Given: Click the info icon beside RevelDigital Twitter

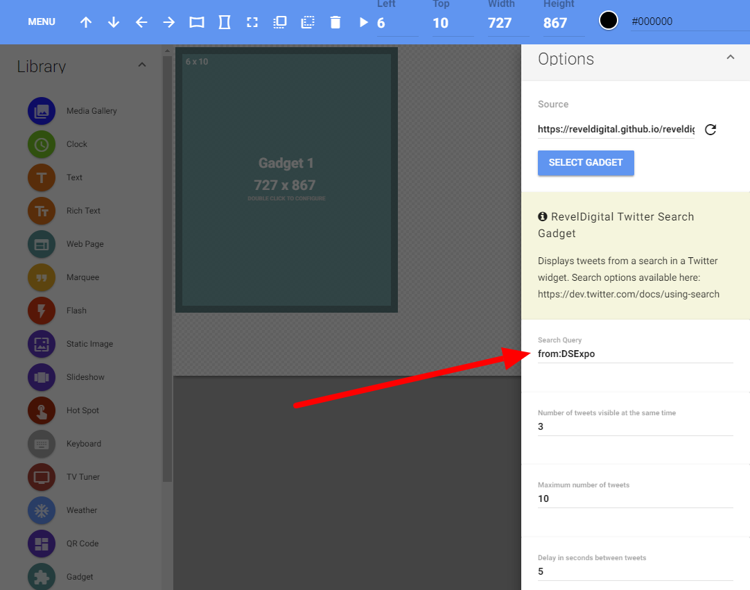Looking at the screenshot, I should click(543, 216).
